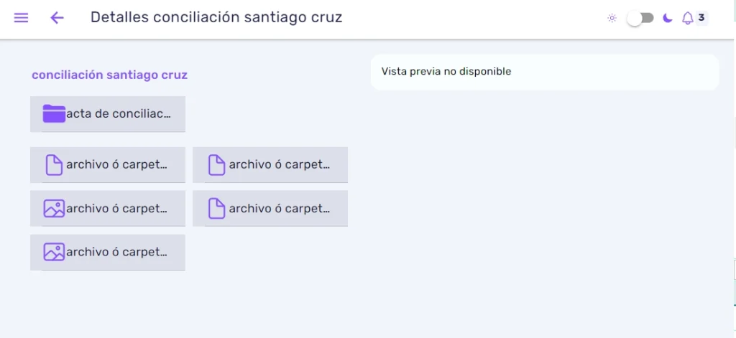Open the hamburger menu

coord(21,18)
